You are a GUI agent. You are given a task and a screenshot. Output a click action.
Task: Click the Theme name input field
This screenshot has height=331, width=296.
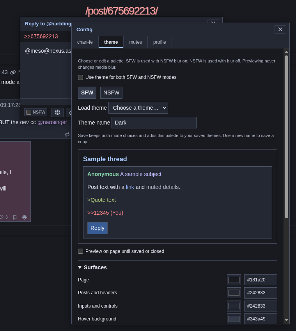pyautogui.click(x=154, y=123)
